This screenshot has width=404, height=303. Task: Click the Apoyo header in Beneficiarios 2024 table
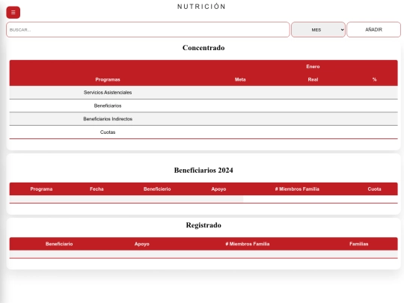218,189
